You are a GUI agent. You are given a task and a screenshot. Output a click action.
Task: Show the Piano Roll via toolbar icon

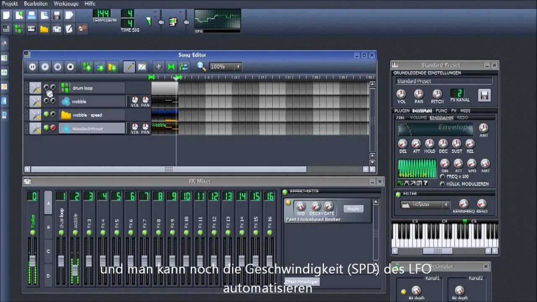point(31,29)
